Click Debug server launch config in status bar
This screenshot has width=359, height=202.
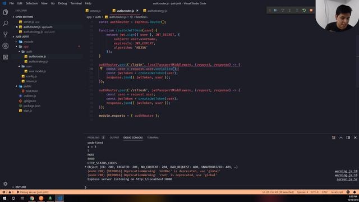[33, 192]
